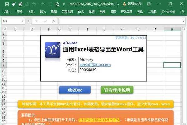Image resolution: width=187 pixels, height=125 pixels.
Task: Click the yellow warning triangle icon
Action: coord(124,4)
